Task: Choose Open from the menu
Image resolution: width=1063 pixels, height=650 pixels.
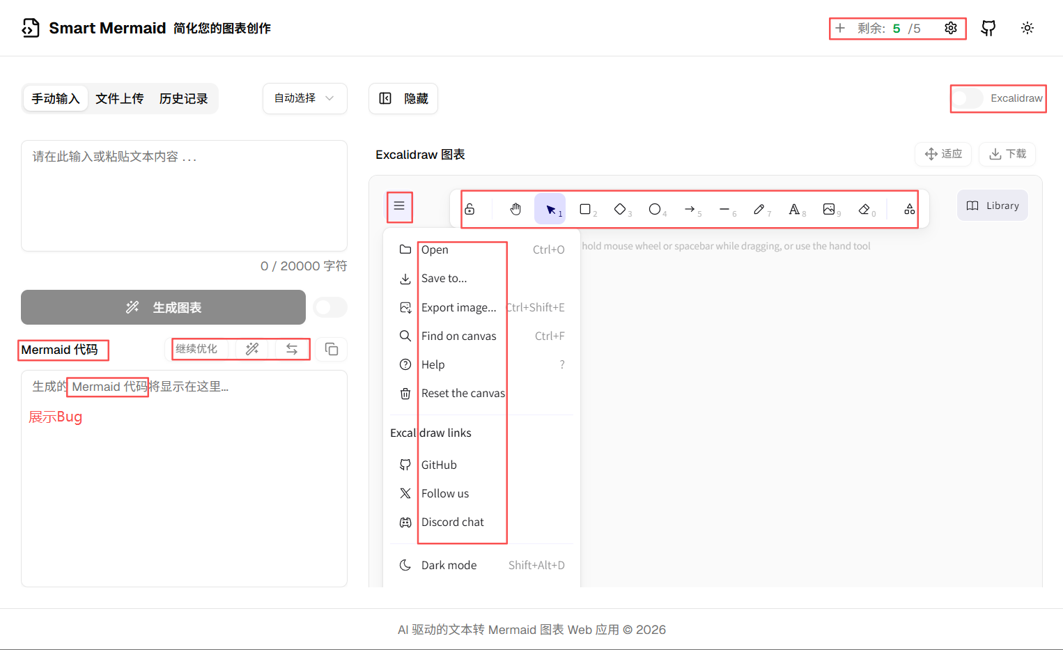Action: click(x=481, y=249)
